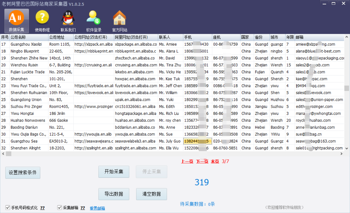Click the huahao.en.alibaba.com cell

tap(136, 120)
